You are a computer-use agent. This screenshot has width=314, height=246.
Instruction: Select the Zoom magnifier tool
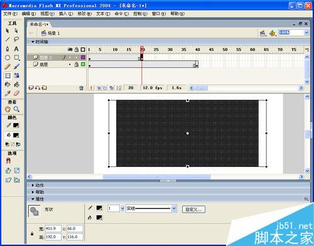(x=16, y=109)
